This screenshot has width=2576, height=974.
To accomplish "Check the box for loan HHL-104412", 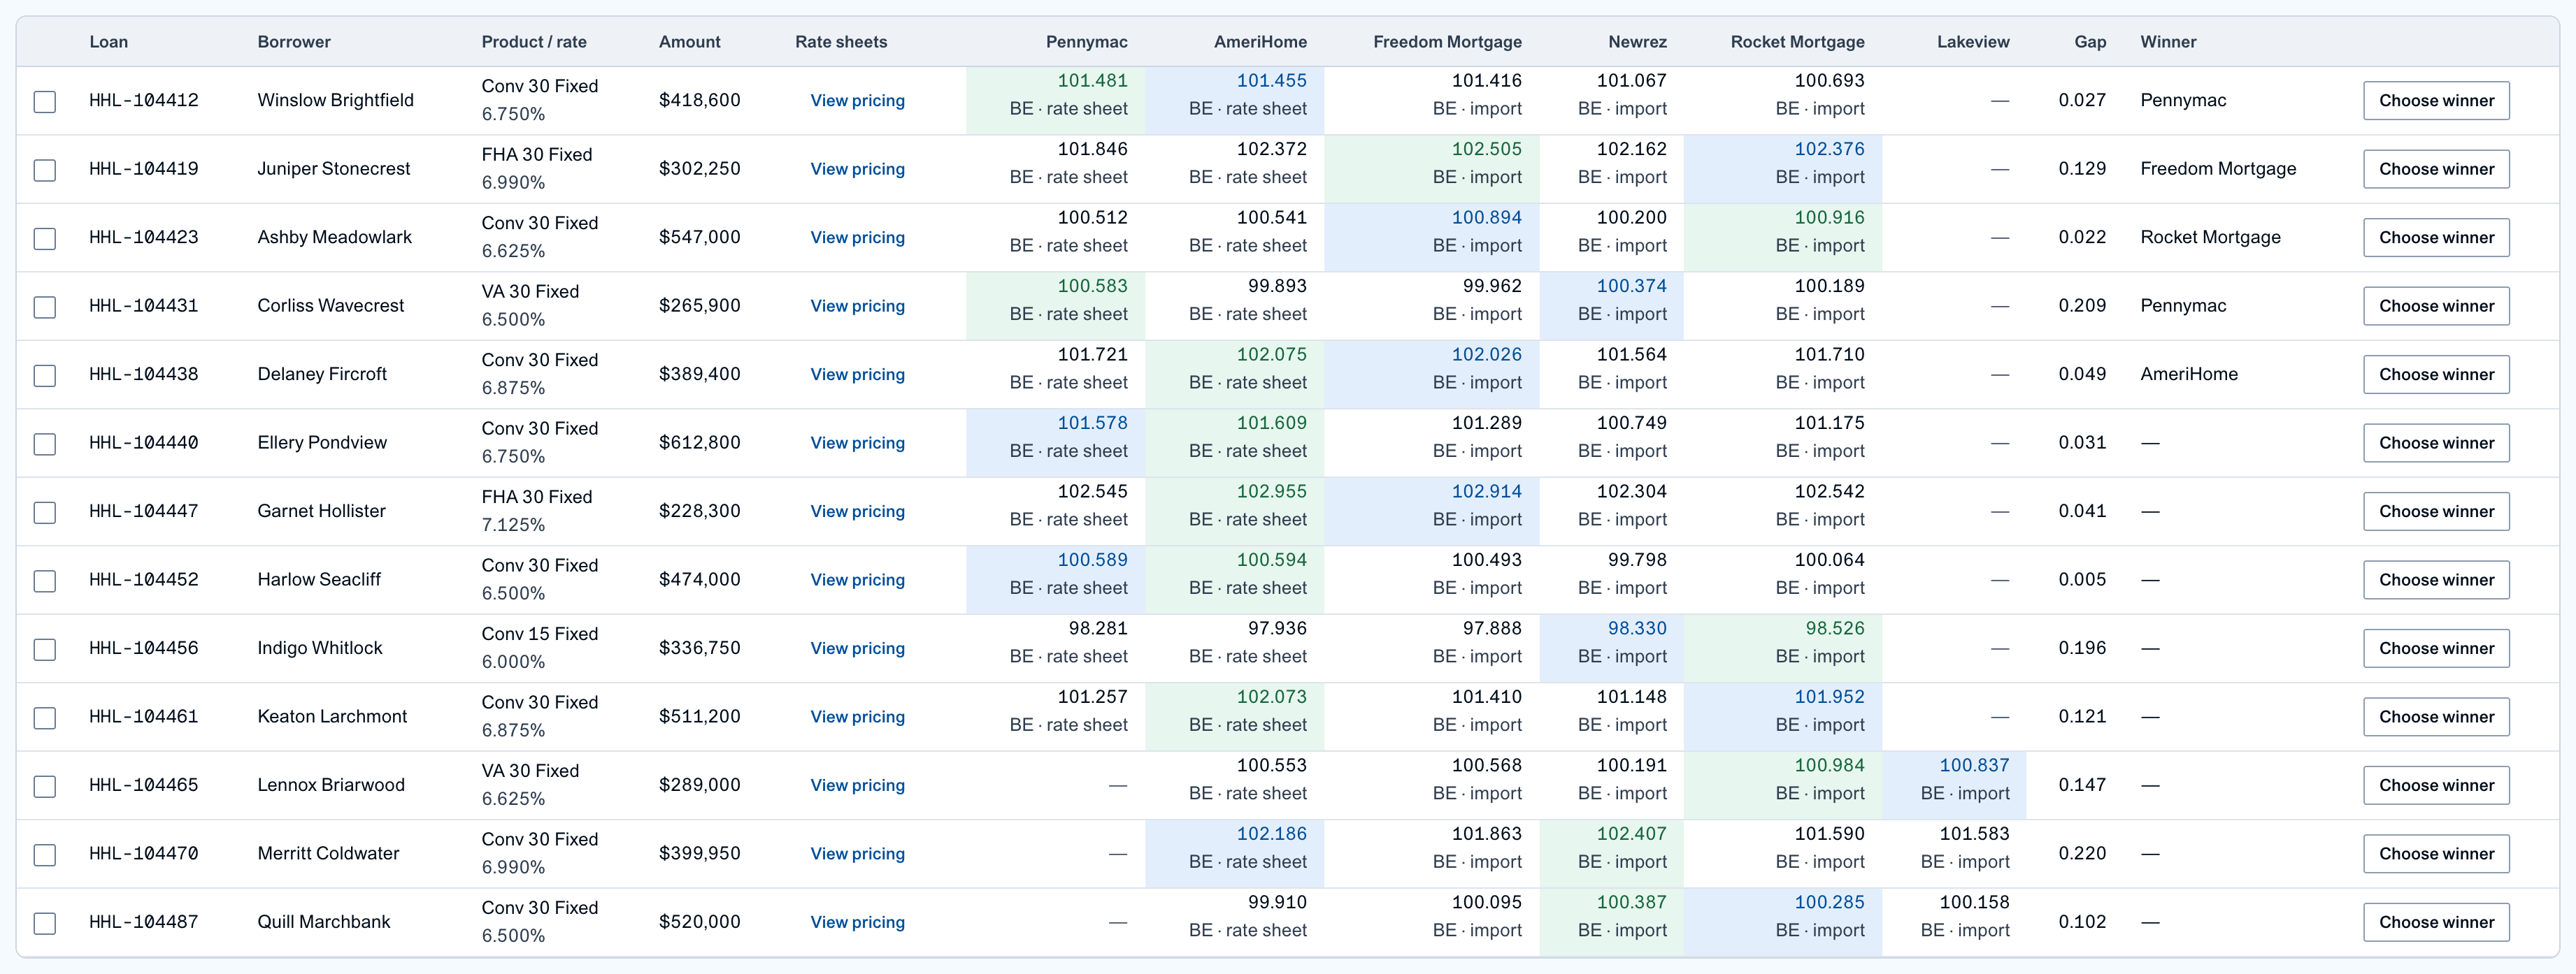I will (45, 101).
